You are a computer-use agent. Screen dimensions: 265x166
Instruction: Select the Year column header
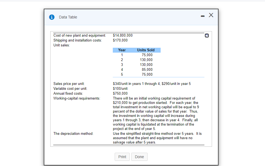coord(122,50)
